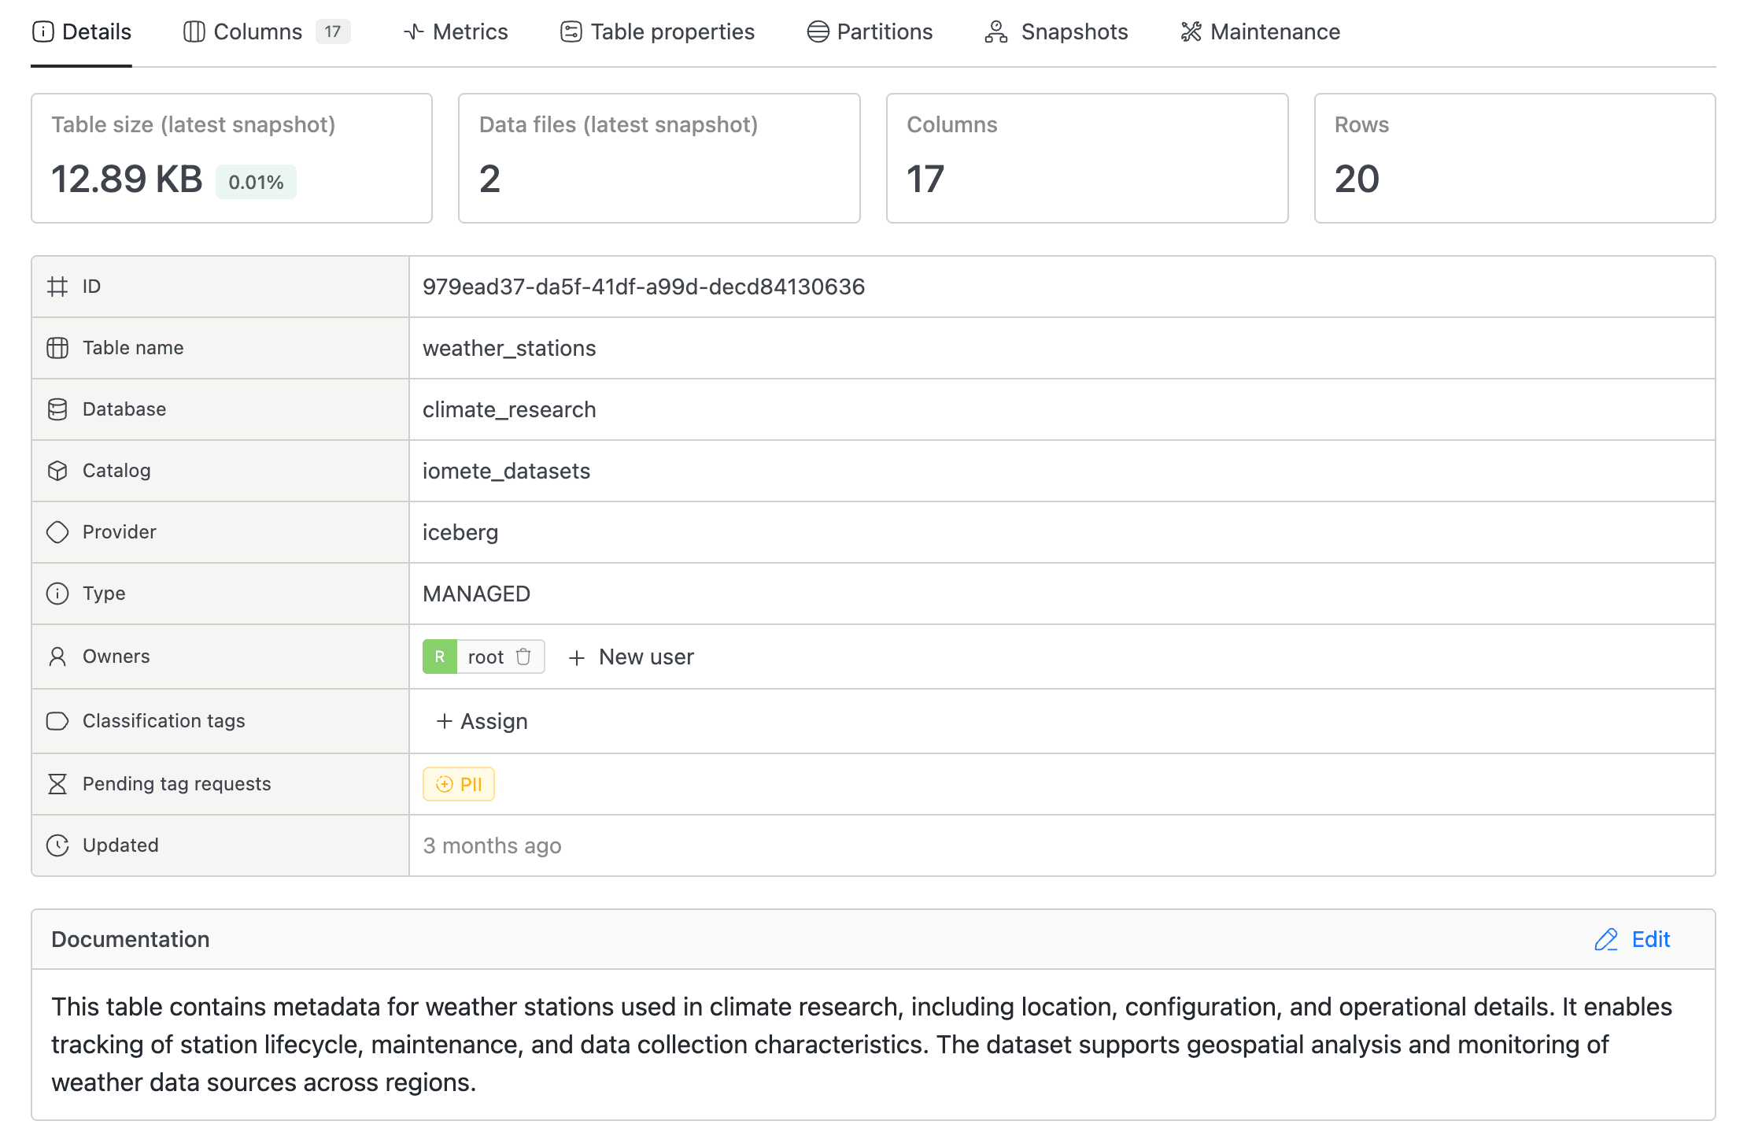
Task: Click the database cylinder icon
Action: point(57,409)
